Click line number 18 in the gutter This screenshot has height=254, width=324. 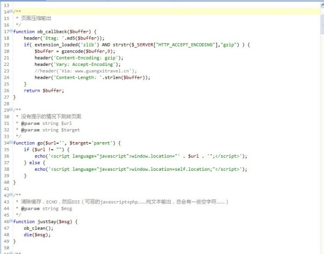point(6,38)
